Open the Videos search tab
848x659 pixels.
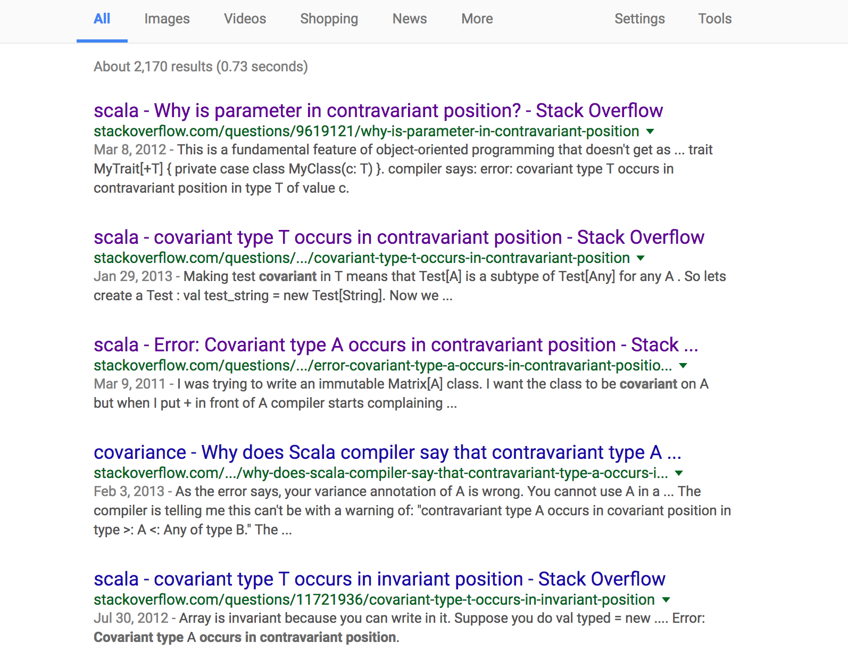[245, 19]
